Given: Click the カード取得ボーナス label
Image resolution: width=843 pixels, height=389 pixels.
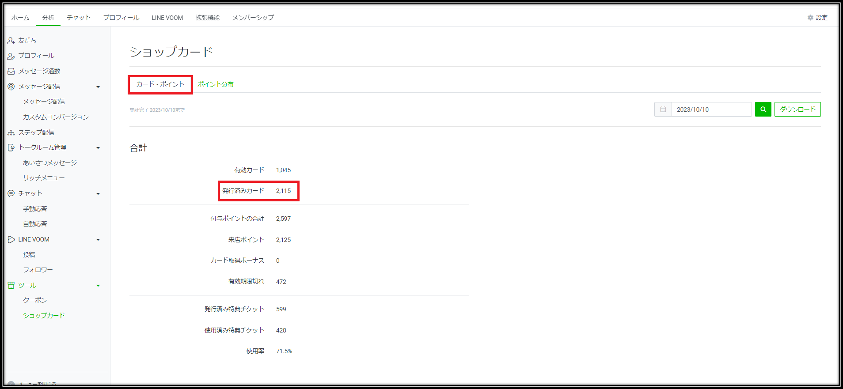Looking at the screenshot, I should click(237, 261).
